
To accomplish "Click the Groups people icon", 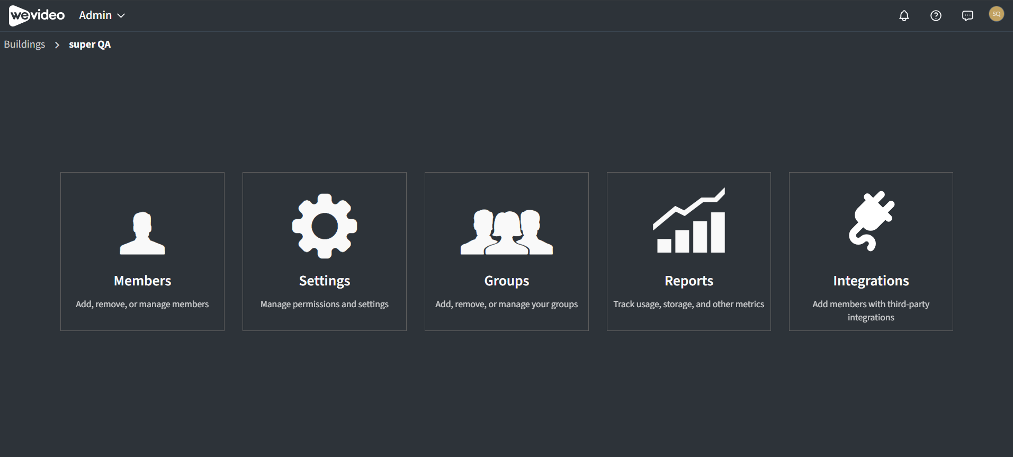I will (x=507, y=232).
